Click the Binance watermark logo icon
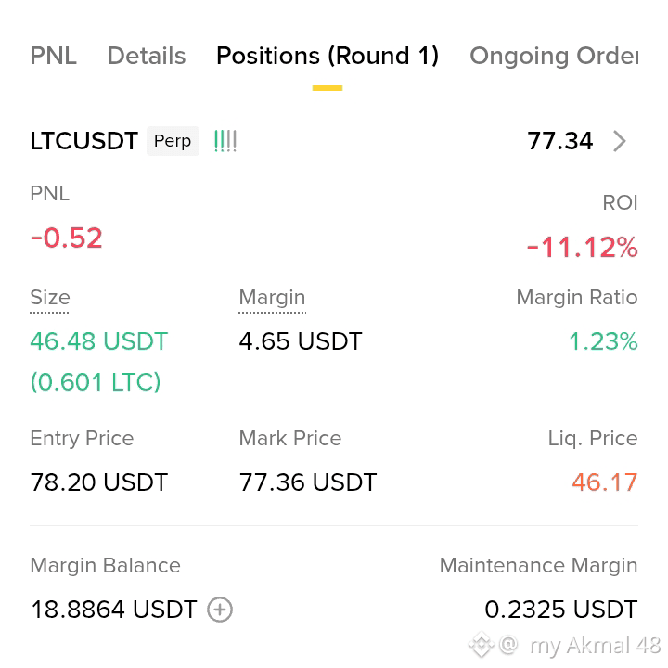 pos(481,645)
